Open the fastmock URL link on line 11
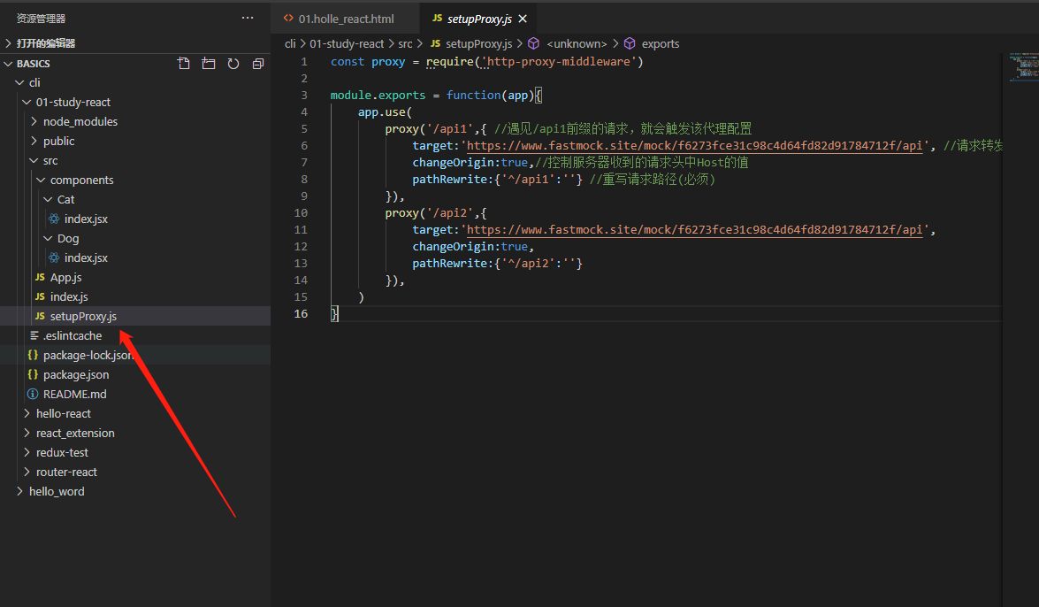Image resolution: width=1039 pixels, height=607 pixels. pyautogui.click(x=694, y=229)
